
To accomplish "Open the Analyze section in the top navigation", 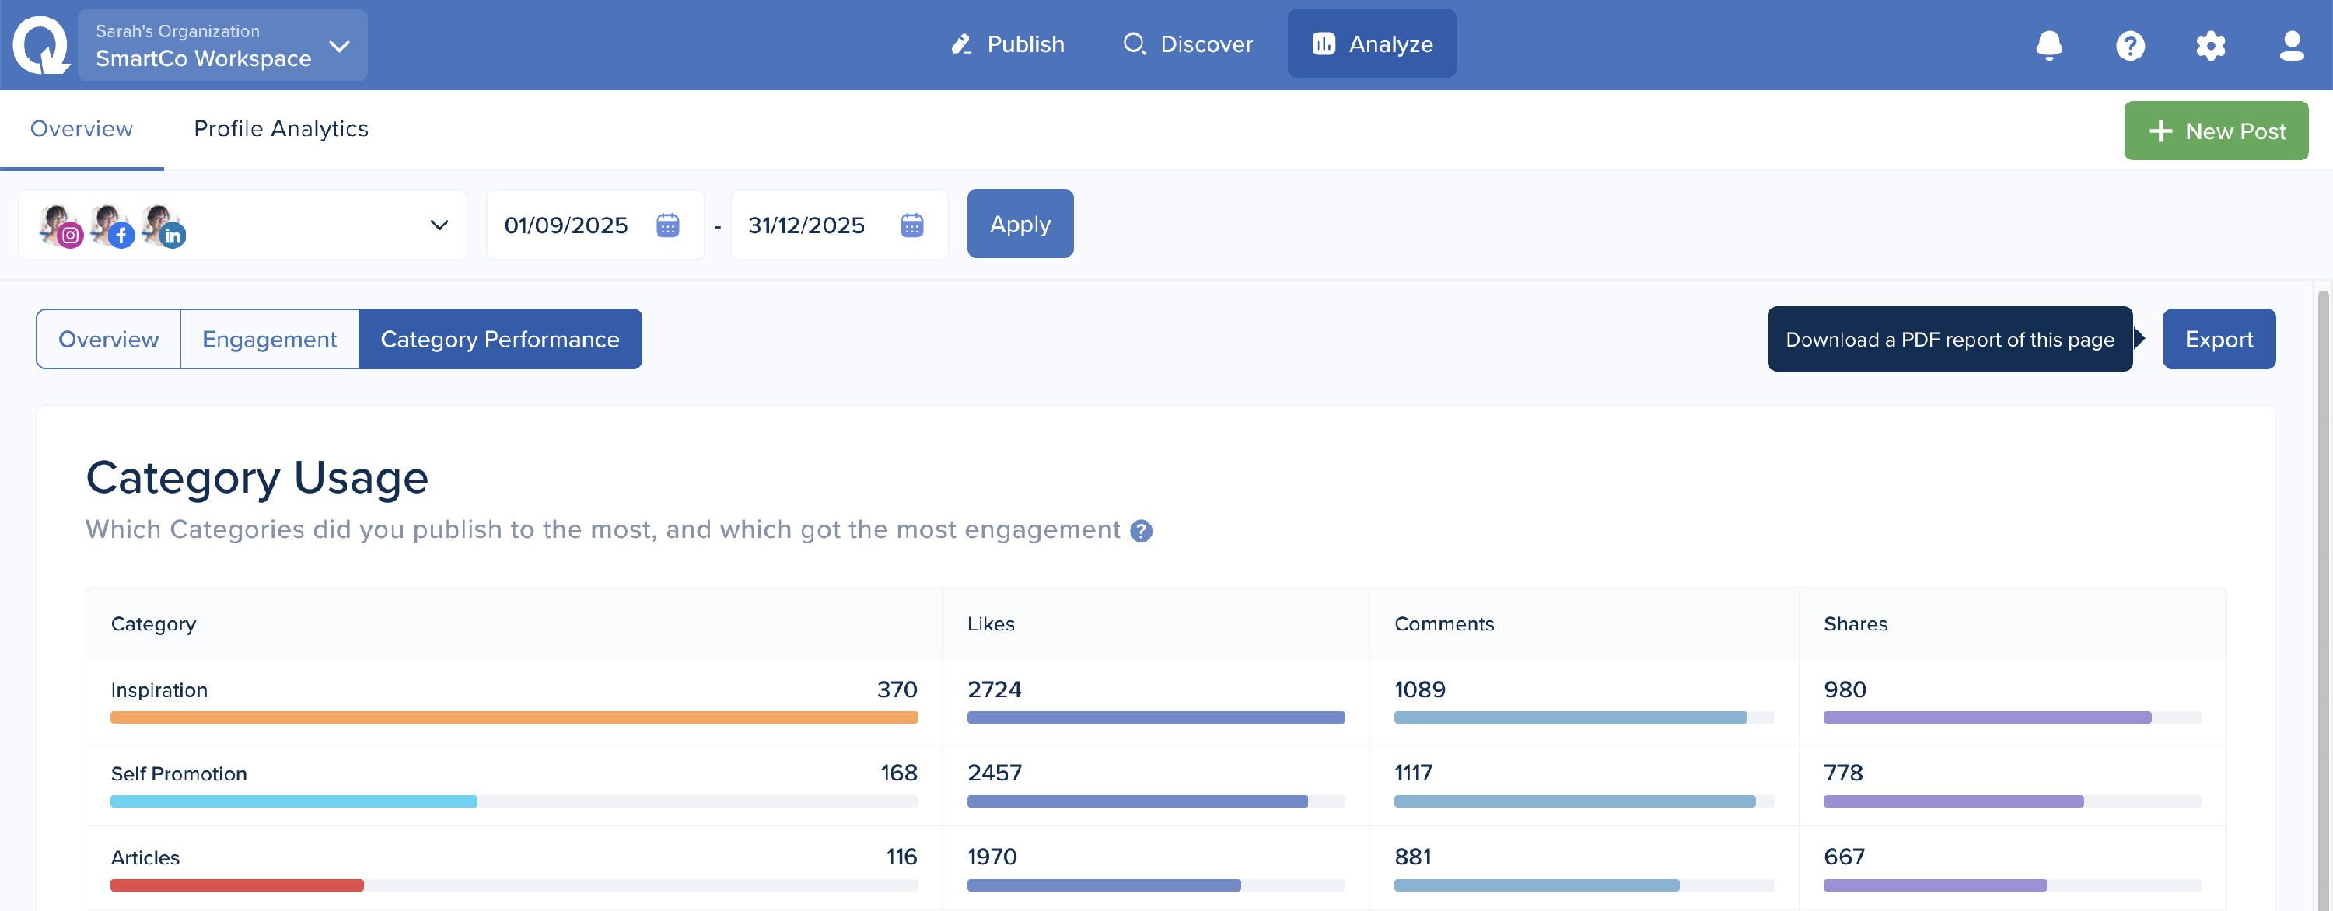I will point(1371,44).
